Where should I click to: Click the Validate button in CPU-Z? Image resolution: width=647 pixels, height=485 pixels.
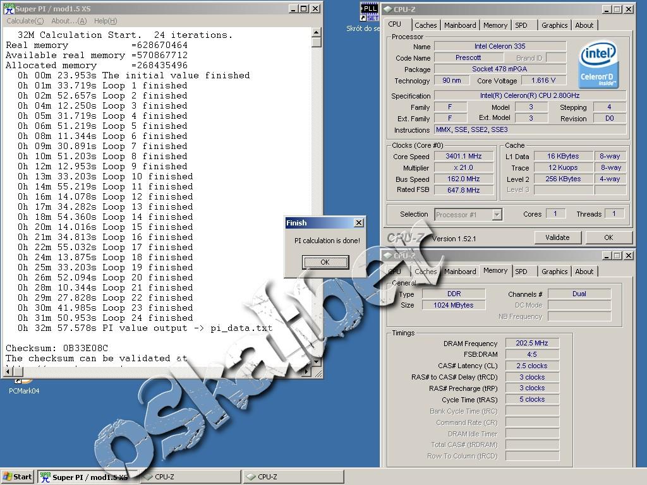557,237
